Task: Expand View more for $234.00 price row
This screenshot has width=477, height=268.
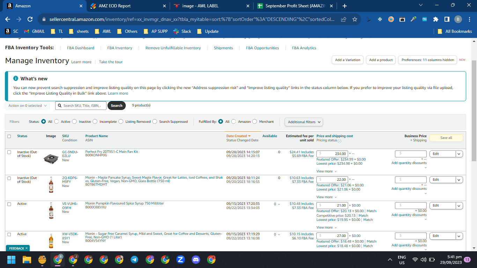Action: coord(326,171)
